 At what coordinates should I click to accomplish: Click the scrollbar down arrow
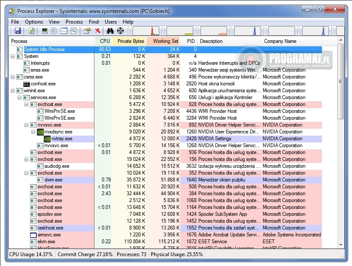pos(341,245)
